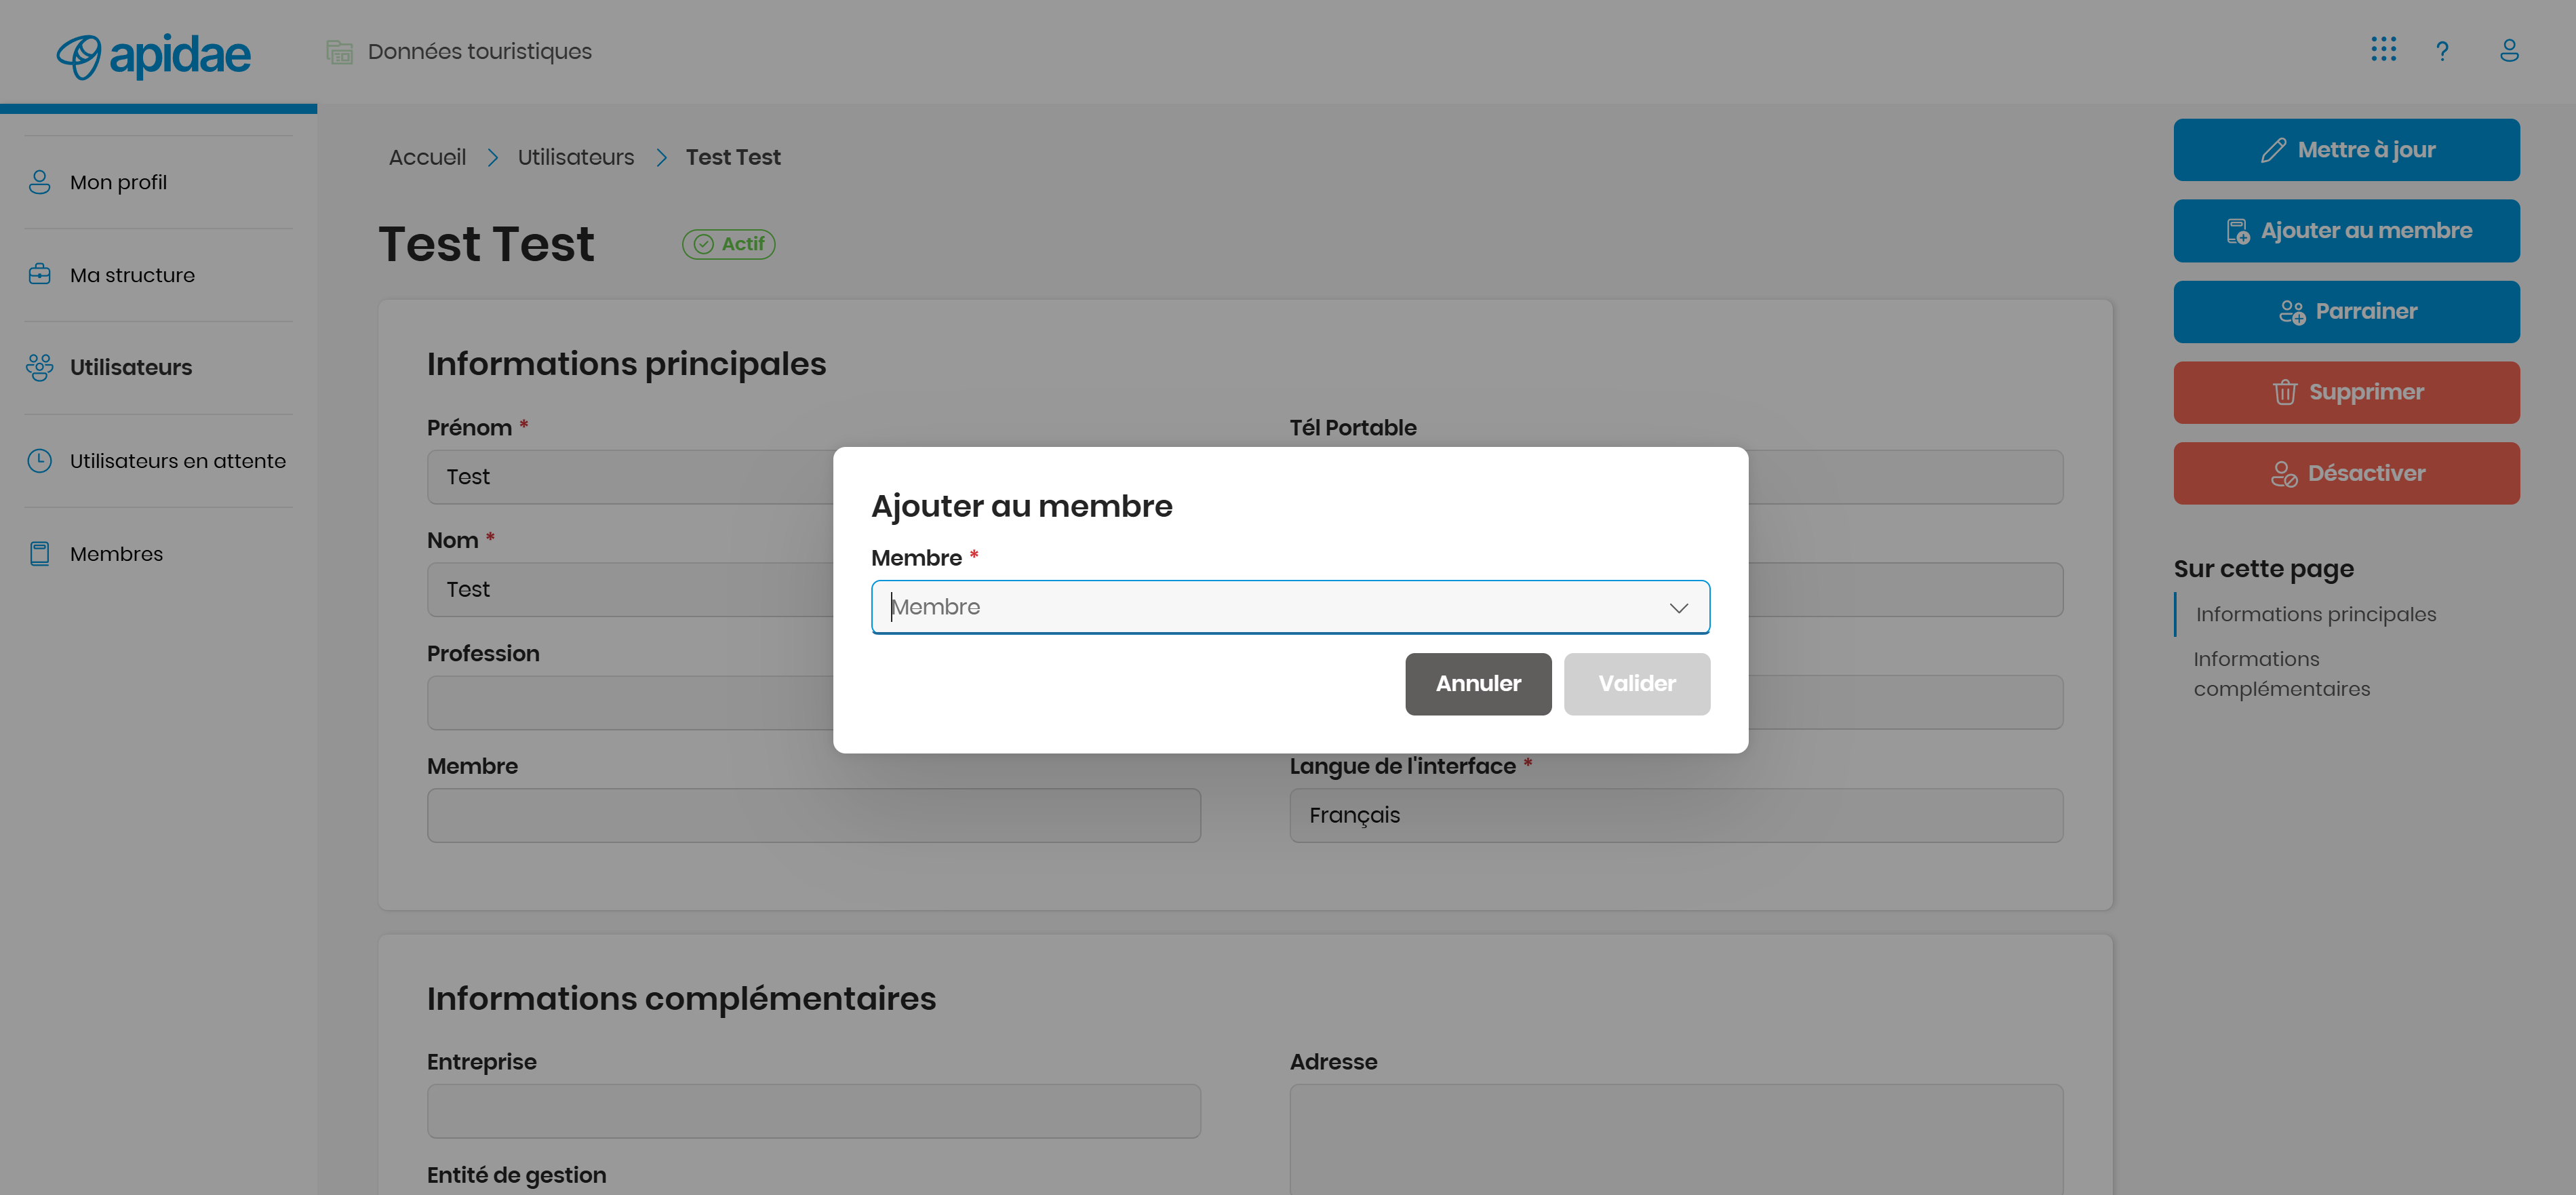
Task: Click the Ma structure briefcase icon
Action: tap(40, 274)
